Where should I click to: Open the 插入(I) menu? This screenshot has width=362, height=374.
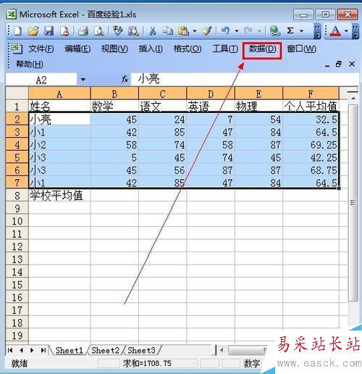coord(151,49)
